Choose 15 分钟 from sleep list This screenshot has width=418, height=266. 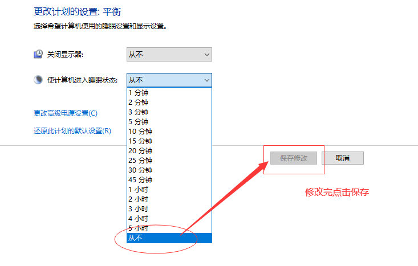169,141
